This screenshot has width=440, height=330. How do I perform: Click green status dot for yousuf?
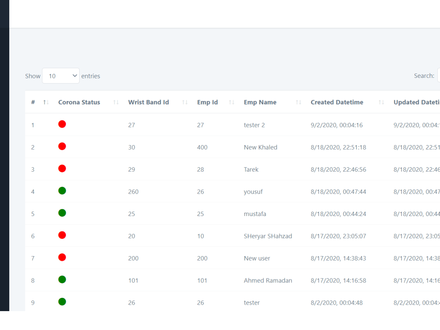(x=62, y=191)
